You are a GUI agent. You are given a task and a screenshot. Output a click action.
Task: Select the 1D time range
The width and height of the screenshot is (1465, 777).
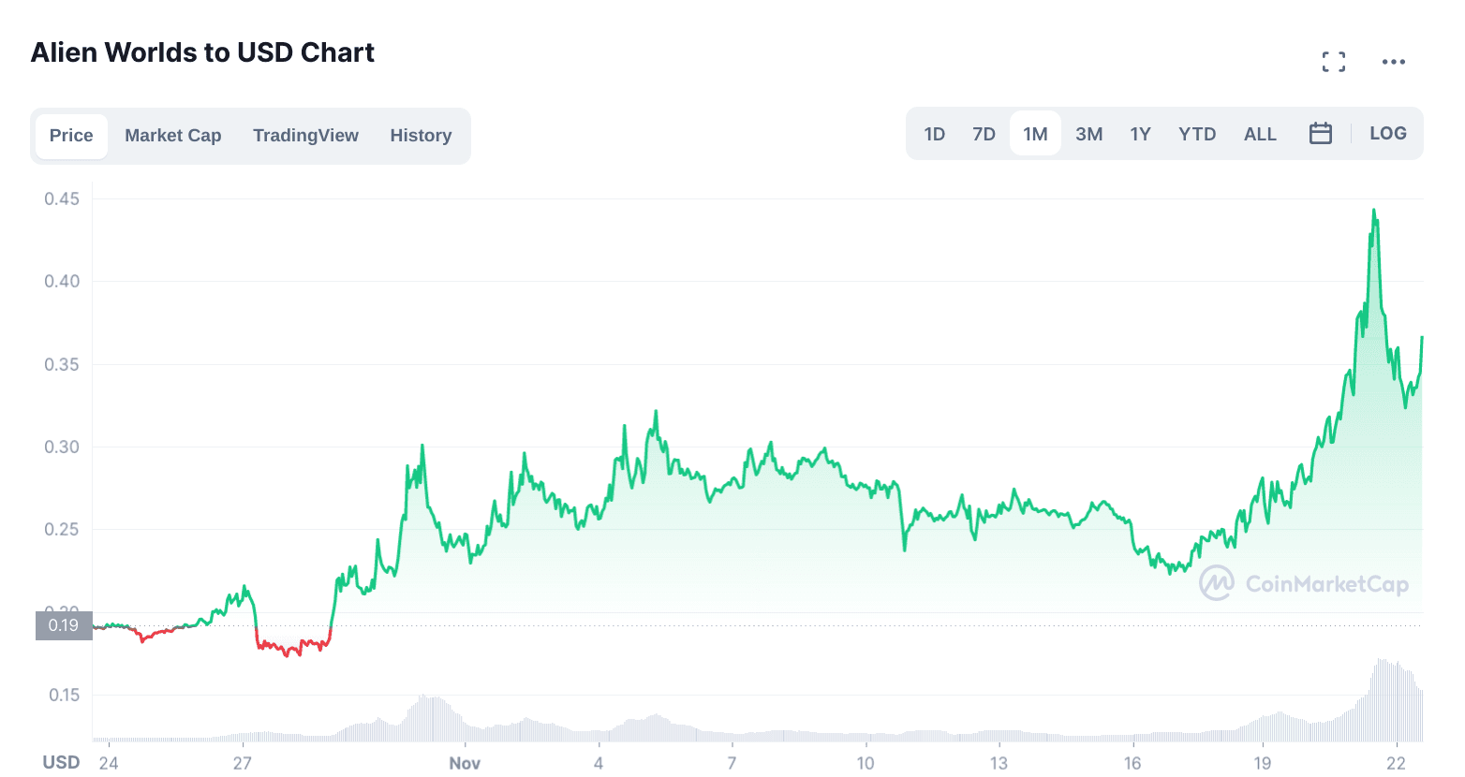tap(934, 134)
